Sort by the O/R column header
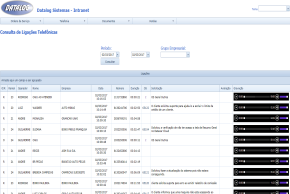Viewport: 290px width, 194px height. (x=3, y=88)
